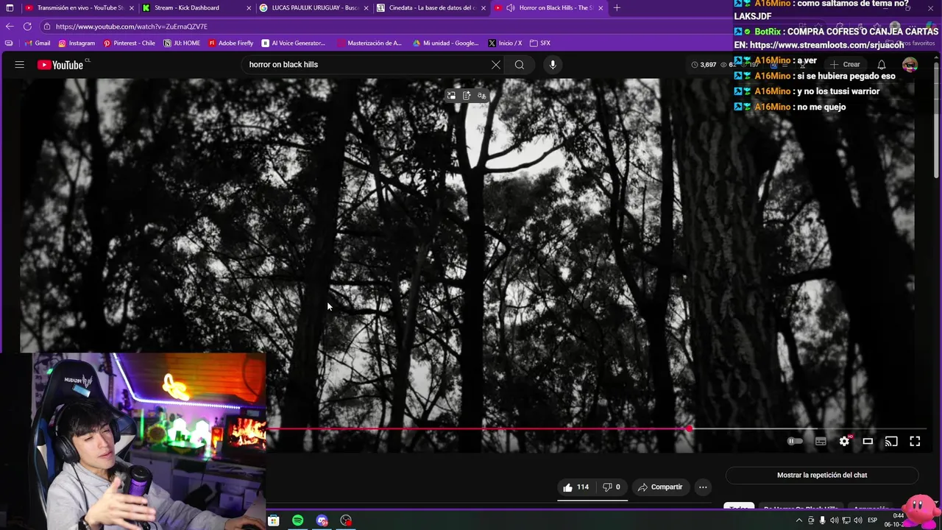Close the Horror on Black Hills tab
The width and height of the screenshot is (942, 530).
(x=601, y=8)
